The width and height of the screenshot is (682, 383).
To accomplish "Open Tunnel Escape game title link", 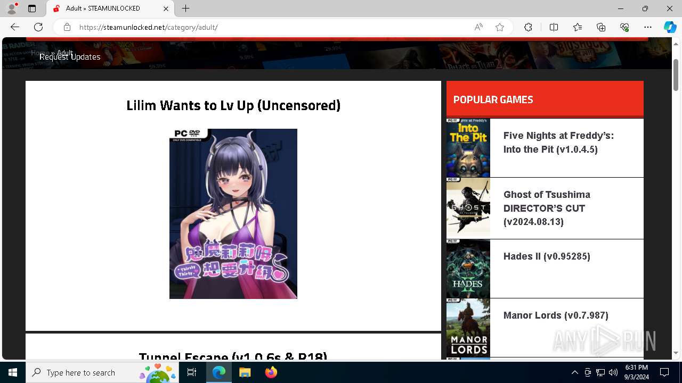I will point(233,356).
